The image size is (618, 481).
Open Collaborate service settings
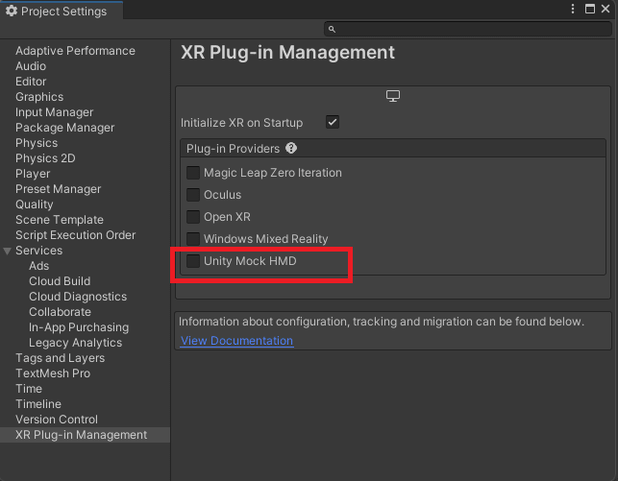(60, 312)
